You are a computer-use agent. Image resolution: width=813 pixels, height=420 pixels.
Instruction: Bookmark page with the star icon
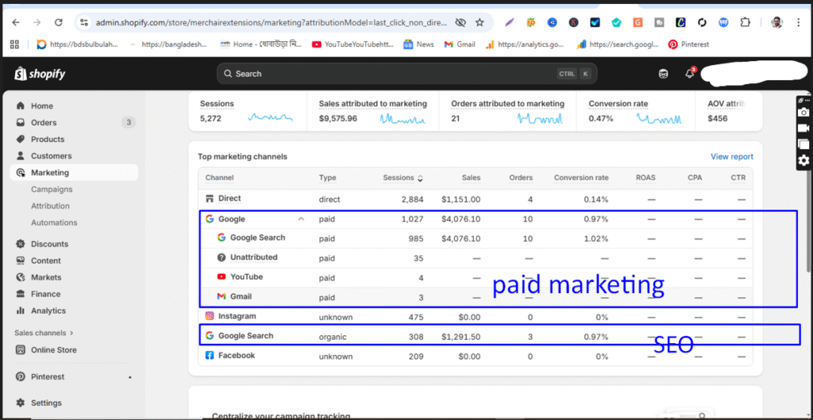click(480, 22)
